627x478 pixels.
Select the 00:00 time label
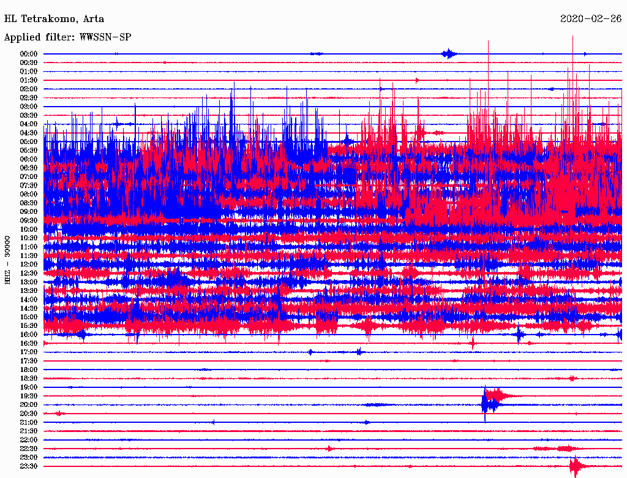tap(29, 54)
